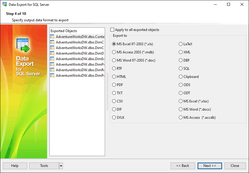
Task: Click the Data Export app icon in title bar
Action: 5,4
